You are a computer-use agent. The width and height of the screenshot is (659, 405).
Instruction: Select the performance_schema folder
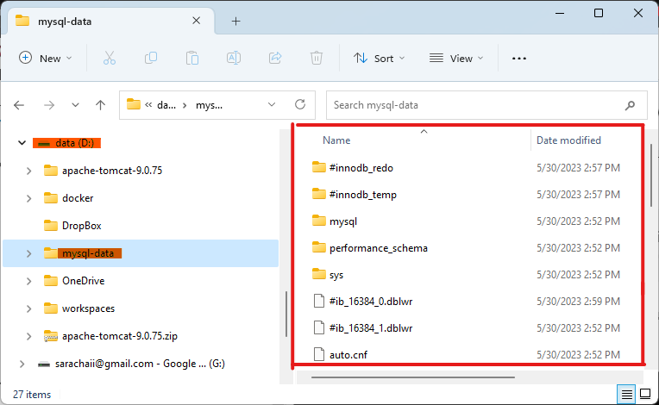(x=378, y=248)
